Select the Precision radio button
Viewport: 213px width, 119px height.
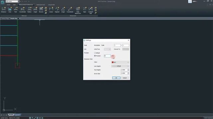[95, 56]
